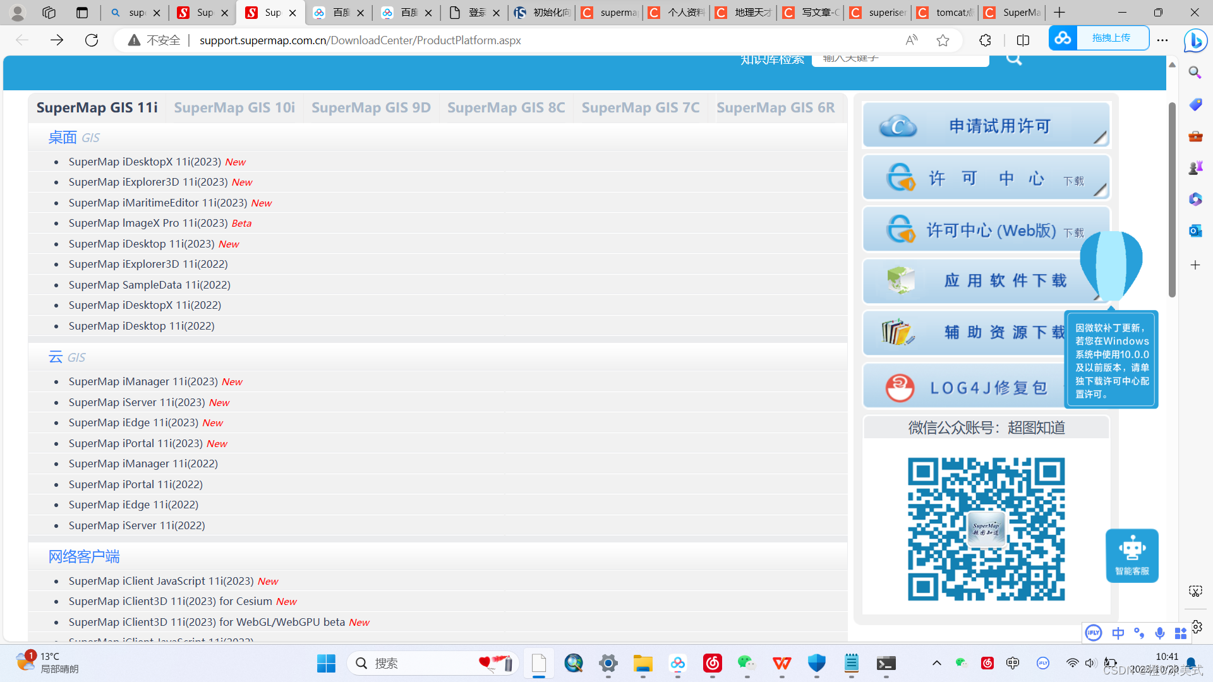Expand hidden system tray icons chevron
The height and width of the screenshot is (682, 1213).
936,663
